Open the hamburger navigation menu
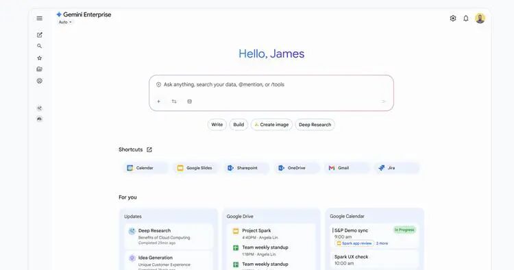 (39, 19)
